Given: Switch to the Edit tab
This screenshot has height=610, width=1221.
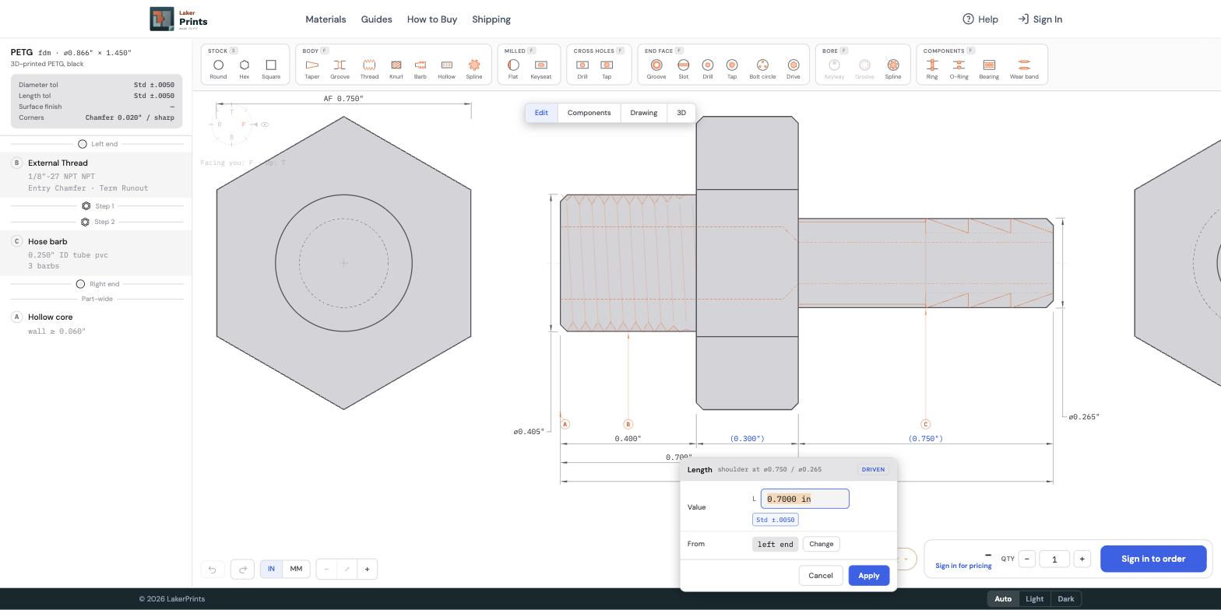Looking at the screenshot, I should point(541,113).
